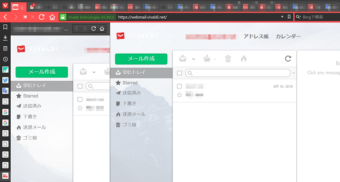This screenshot has height=182, width=340.
Task: Open the Twitter web panel
Action: pos(5,80)
